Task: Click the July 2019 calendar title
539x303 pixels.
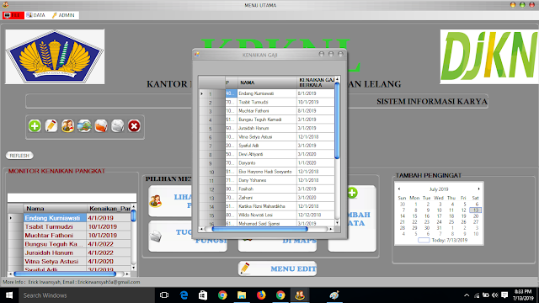Action: pos(439,189)
